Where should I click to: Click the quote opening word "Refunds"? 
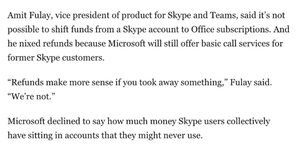tap(27, 82)
